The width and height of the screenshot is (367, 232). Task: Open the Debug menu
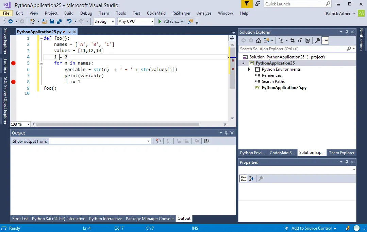86,13
